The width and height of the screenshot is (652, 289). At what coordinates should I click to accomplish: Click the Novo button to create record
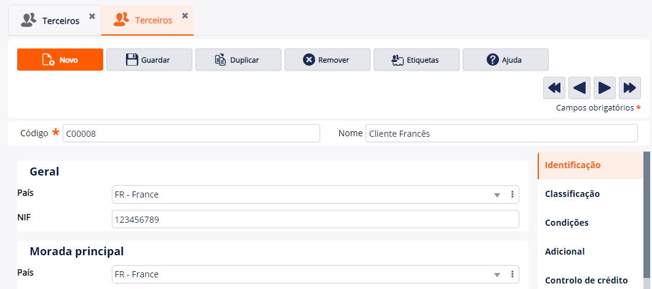pos(60,60)
